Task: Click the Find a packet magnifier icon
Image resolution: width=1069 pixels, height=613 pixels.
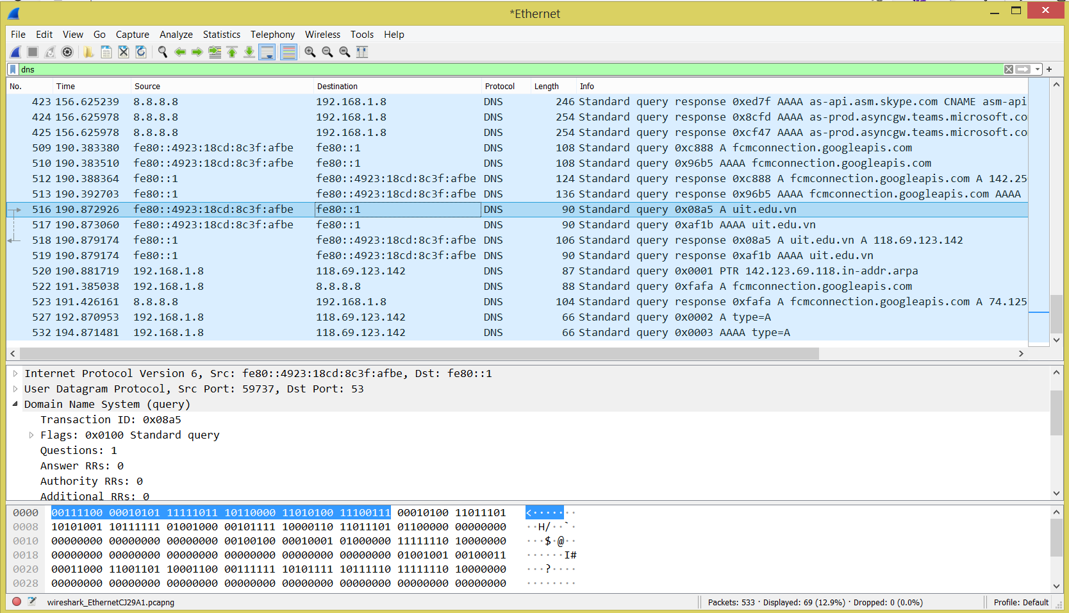Action: tap(163, 52)
